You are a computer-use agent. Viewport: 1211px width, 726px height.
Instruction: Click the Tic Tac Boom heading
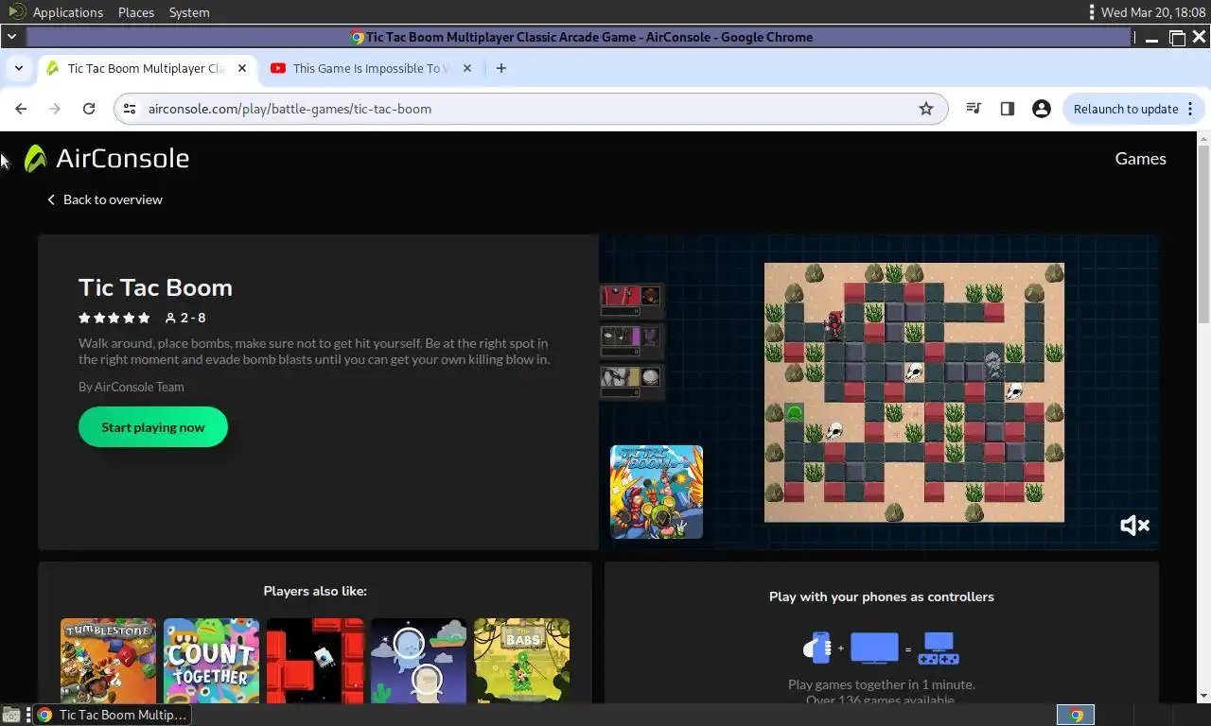pyautogui.click(x=155, y=287)
